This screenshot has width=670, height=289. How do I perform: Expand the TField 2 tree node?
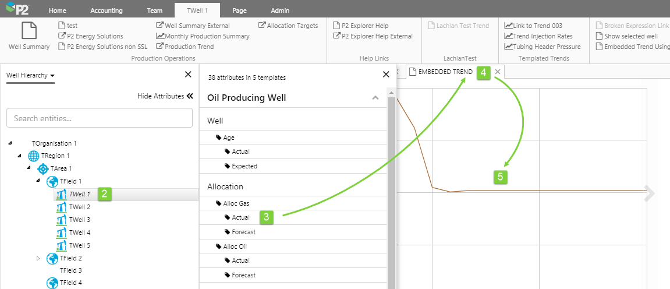(x=39, y=258)
